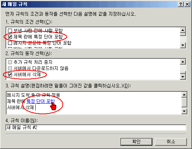Click the rule name field 새 메일 규칙 #2
192x149 pixels.
tap(96, 128)
